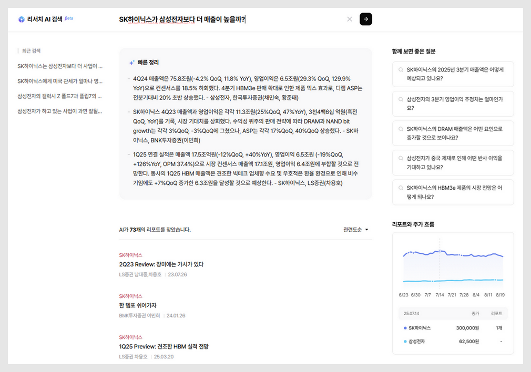
Task: Click 삼성전자 price 62,500원
Action: 468,342
